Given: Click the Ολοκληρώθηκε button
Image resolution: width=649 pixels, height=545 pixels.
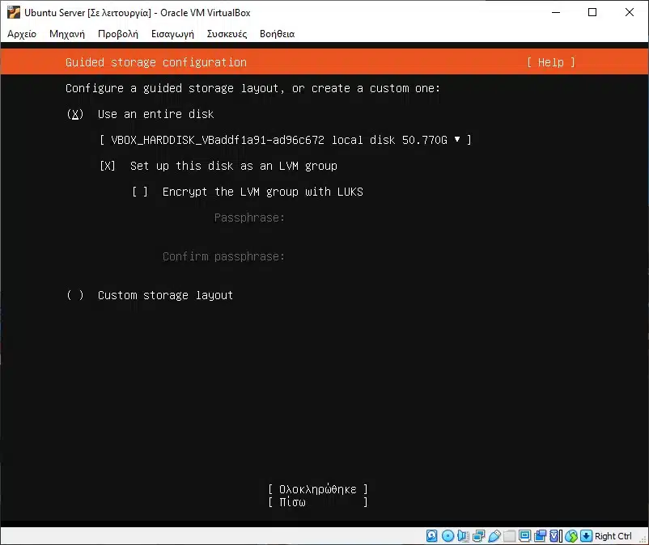Looking at the screenshot, I should tap(318, 489).
